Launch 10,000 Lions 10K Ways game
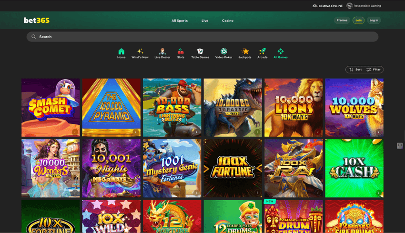This screenshot has height=233, width=405. (x=294, y=108)
